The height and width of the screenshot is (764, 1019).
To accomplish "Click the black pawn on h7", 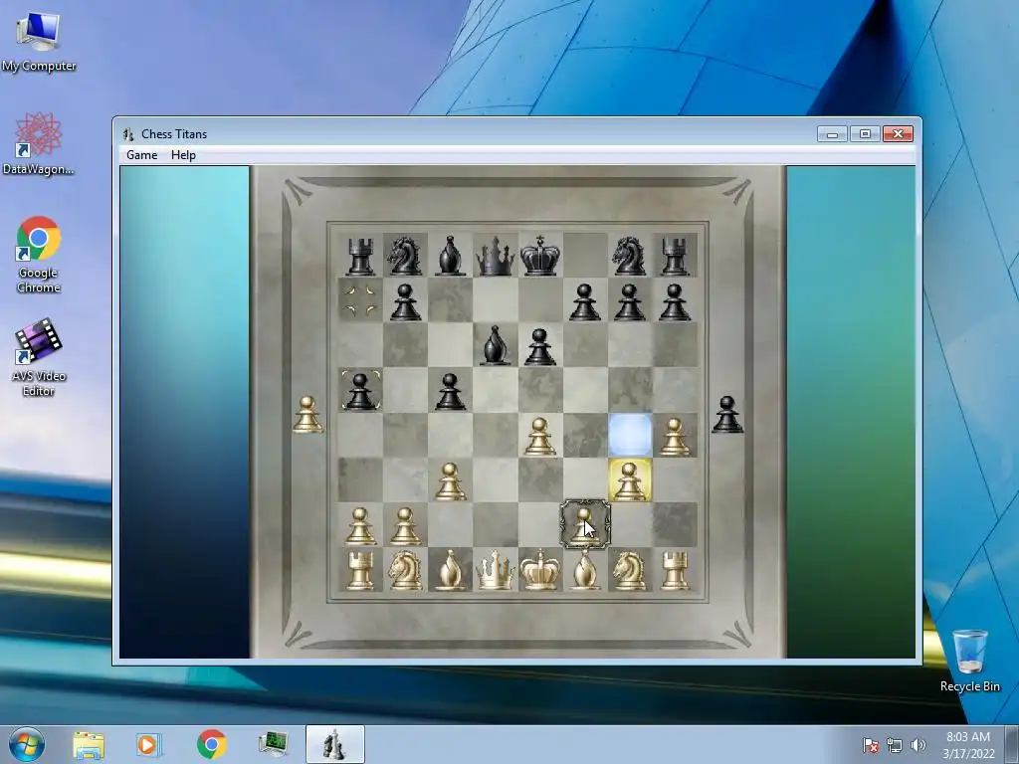I will [x=675, y=301].
